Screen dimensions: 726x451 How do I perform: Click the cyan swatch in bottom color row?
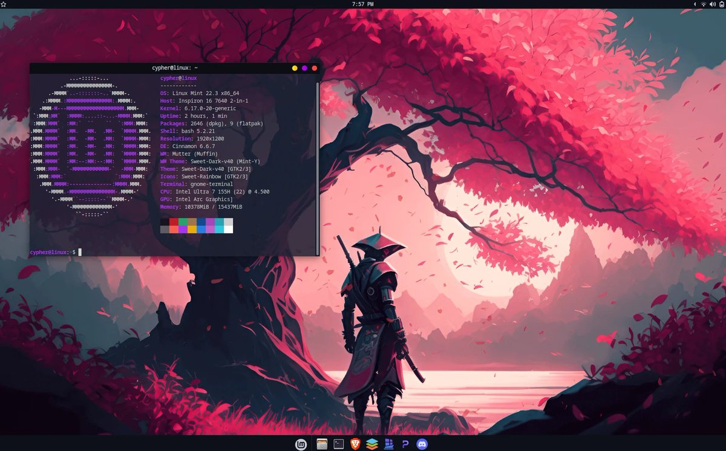(219, 229)
